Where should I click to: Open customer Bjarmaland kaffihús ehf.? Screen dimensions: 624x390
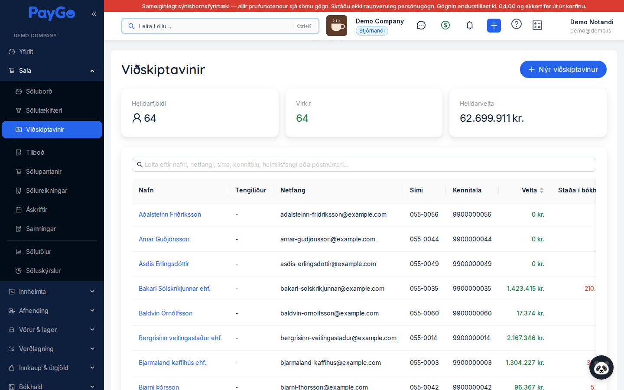(x=172, y=363)
